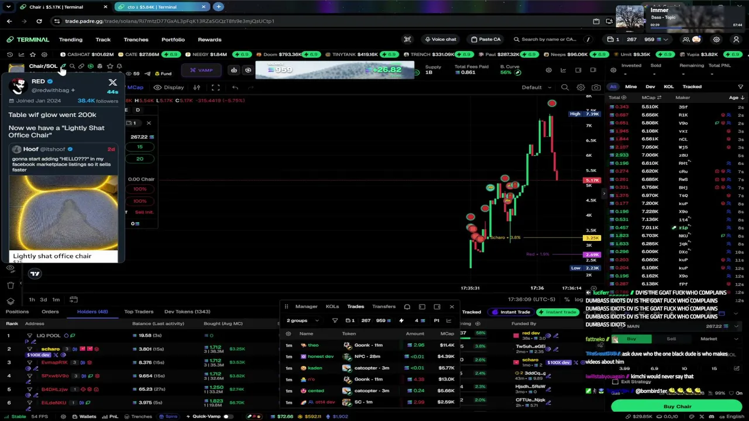Click the Fund button
Viewport: 749px width, 421px height.
[163, 74]
